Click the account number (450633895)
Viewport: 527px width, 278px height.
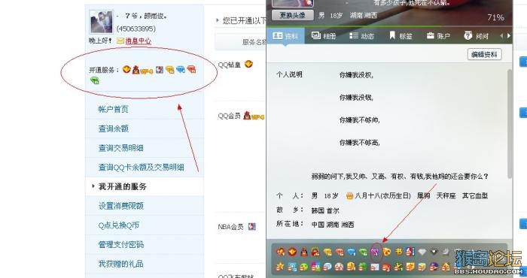pos(136,29)
